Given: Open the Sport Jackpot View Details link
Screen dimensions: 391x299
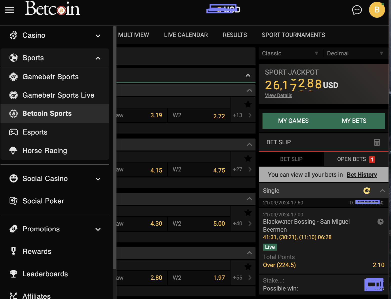Looking at the screenshot, I should pos(278,95).
